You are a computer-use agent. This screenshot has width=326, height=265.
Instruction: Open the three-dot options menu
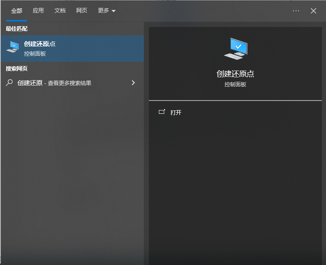[x=296, y=11]
